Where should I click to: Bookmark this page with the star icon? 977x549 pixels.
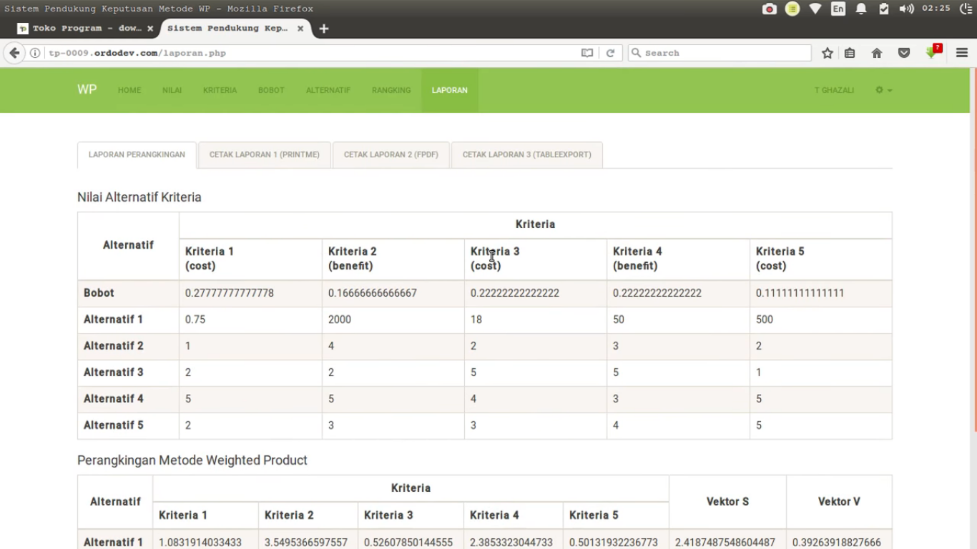tap(828, 53)
